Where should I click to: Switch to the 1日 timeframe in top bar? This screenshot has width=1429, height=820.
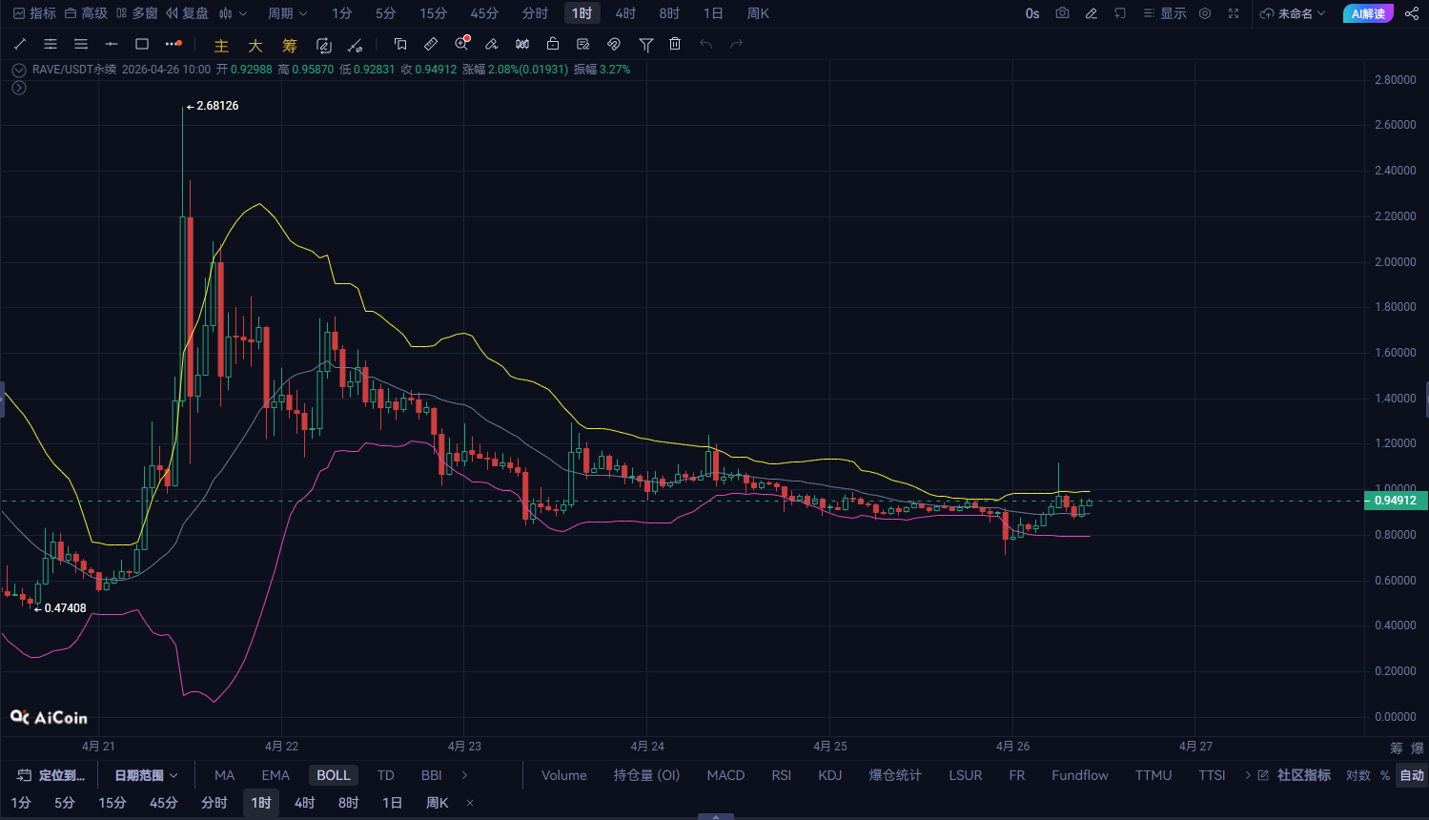713,13
